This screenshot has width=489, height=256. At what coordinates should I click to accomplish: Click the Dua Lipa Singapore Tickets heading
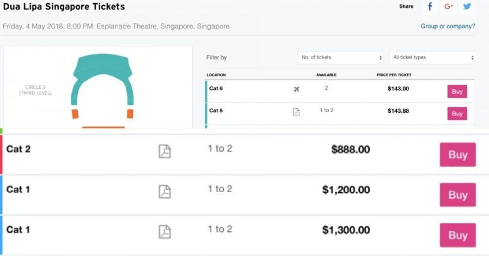tap(64, 7)
